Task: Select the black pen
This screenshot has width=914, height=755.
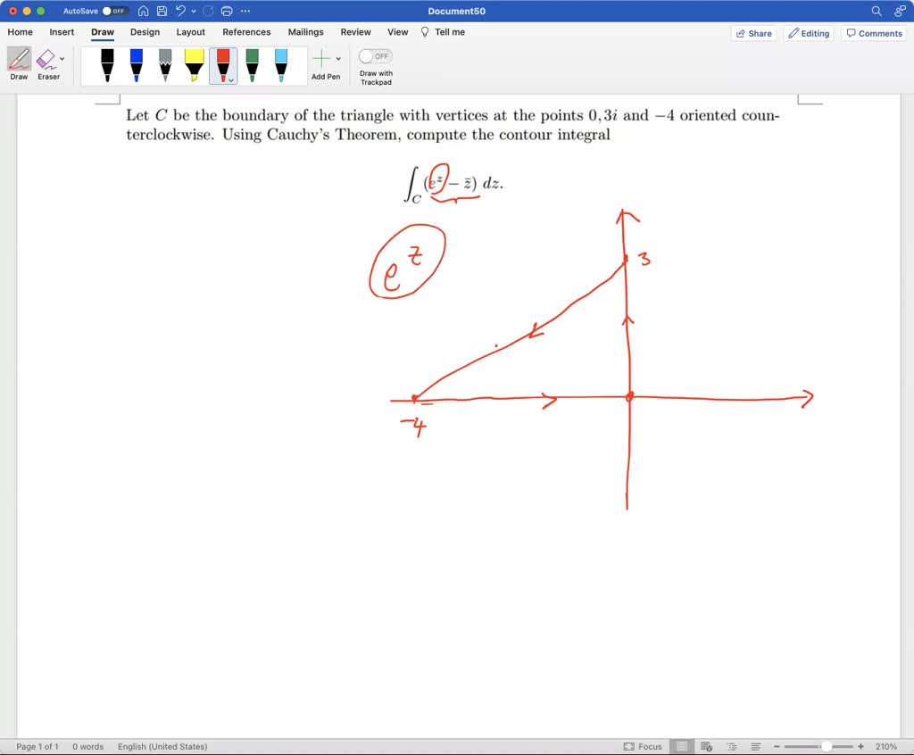Action: tap(106, 64)
